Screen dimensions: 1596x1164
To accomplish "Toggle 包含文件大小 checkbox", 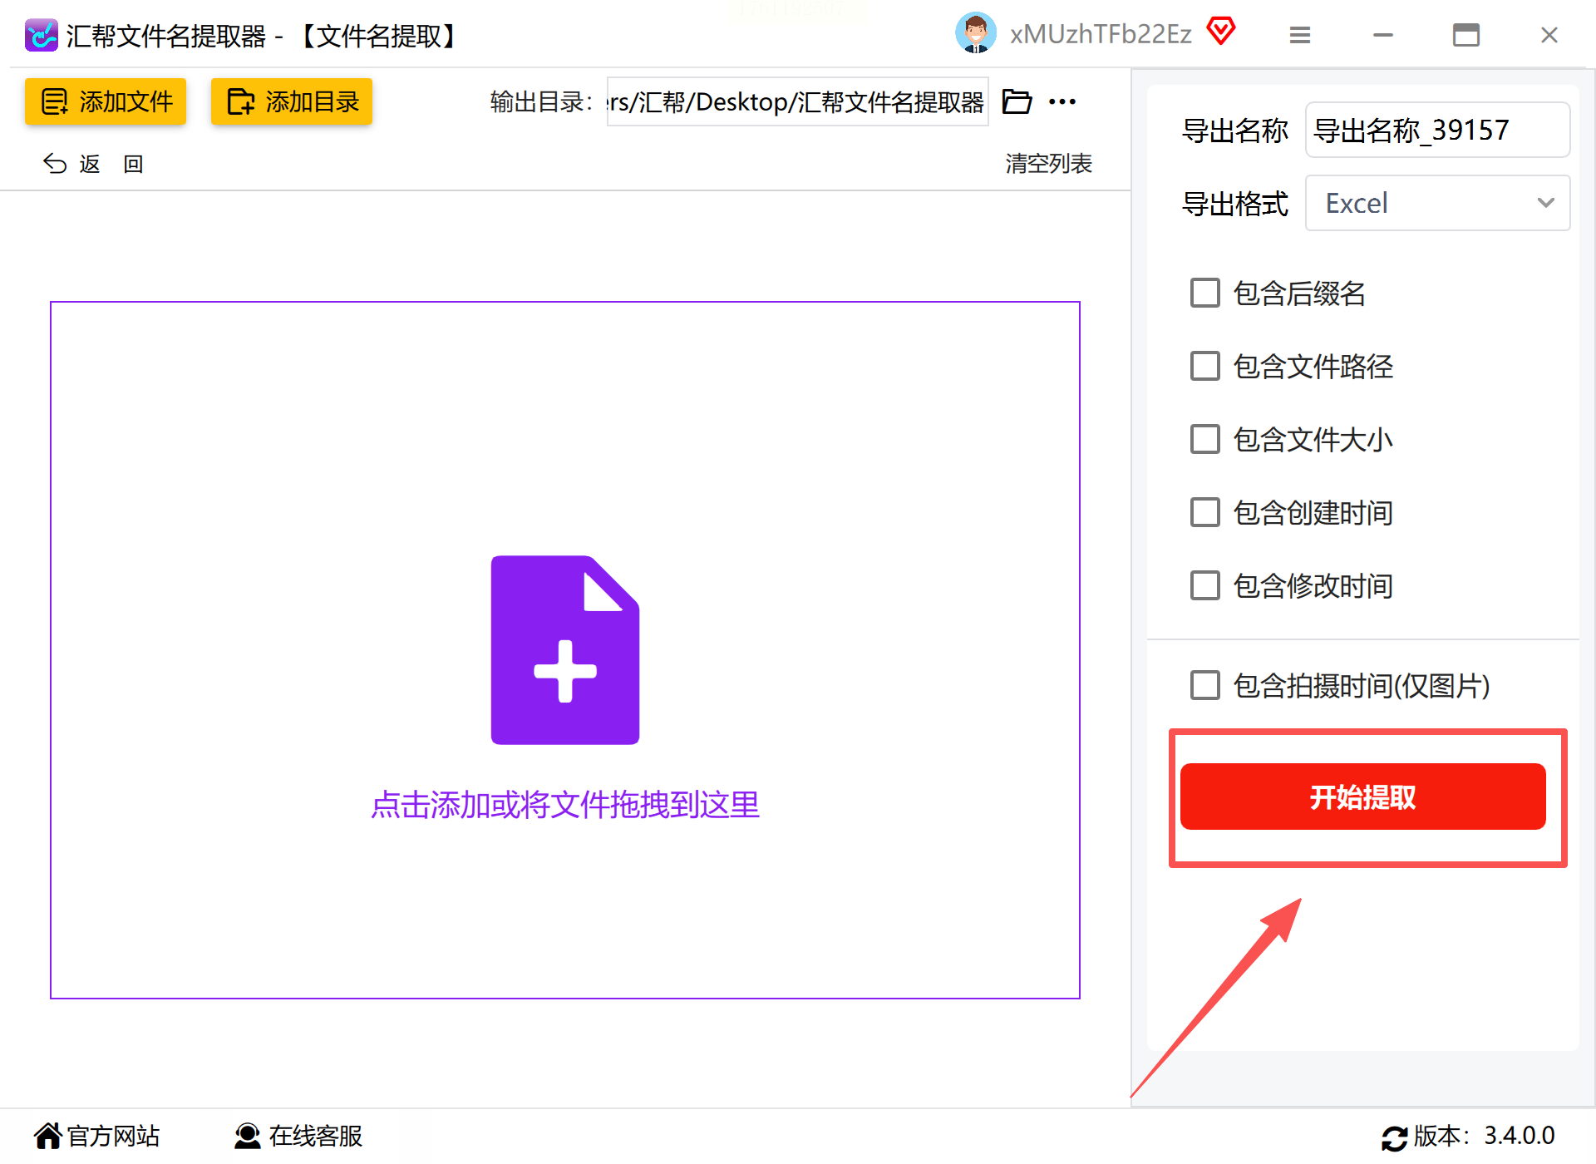I will [x=1204, y=439].
